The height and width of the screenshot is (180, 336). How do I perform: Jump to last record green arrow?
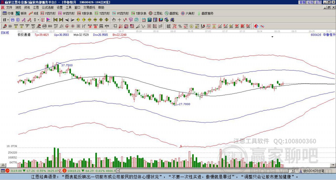[61, 20]
